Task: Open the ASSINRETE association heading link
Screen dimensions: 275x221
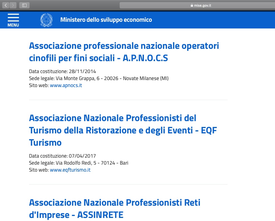Action: pos(115,209)
